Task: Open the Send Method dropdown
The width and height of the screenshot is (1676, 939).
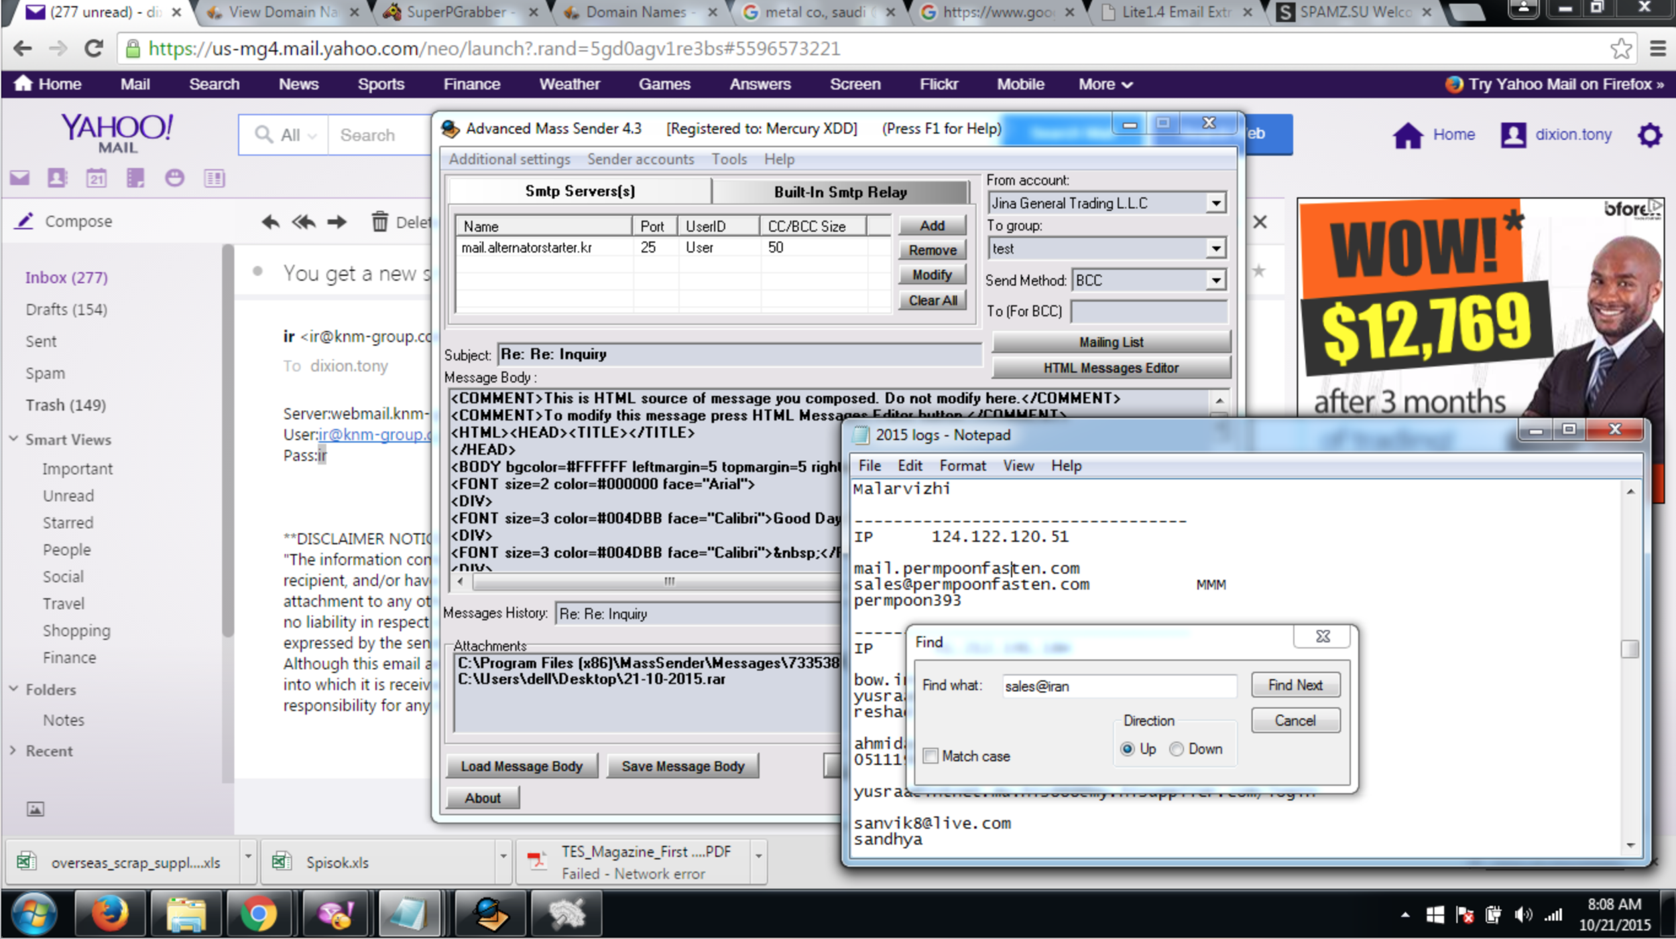Action: [x=1215, y=280]
